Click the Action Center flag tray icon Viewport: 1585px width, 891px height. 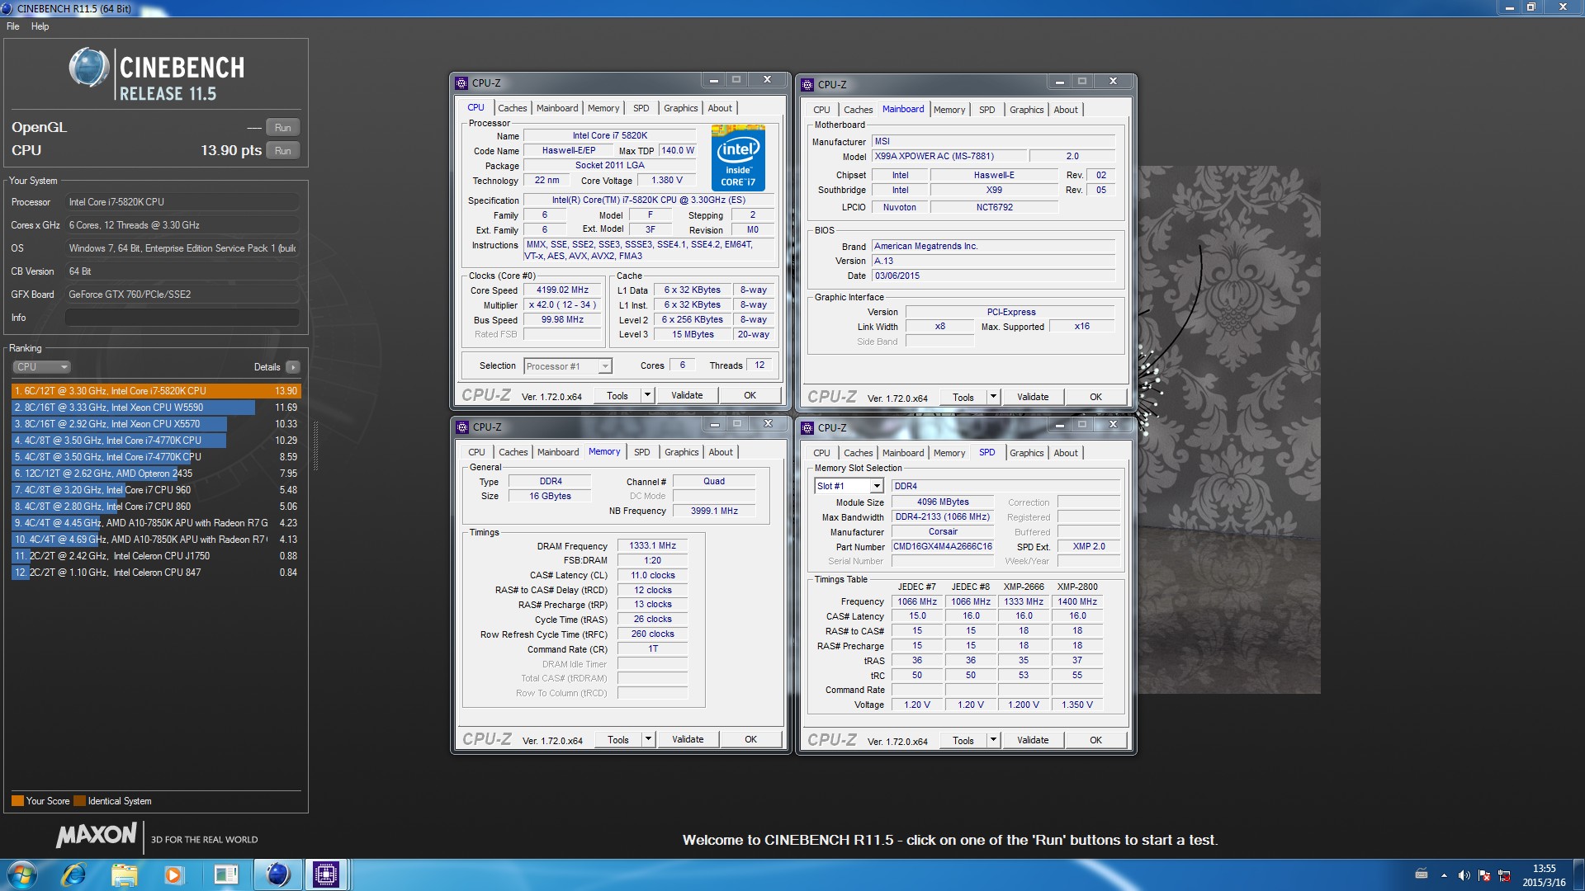[x=1484, y=875]
